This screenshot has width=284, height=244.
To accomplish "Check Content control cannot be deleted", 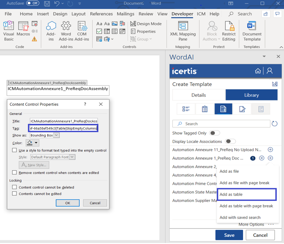I will (15, 187).
